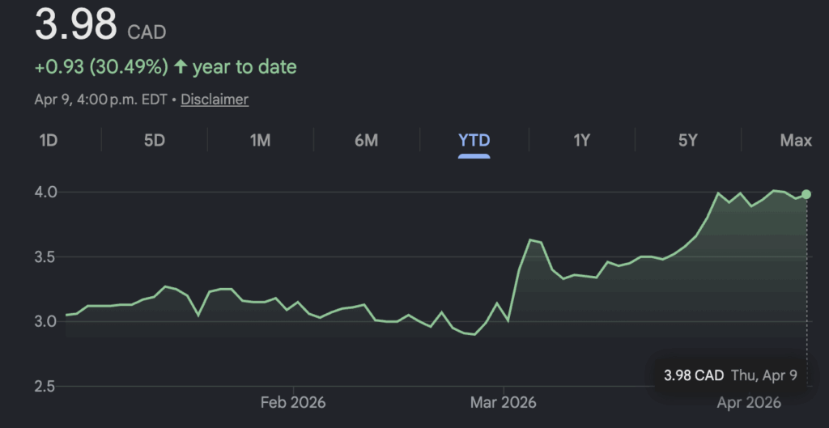Image resolution: width=829 pixels, height=428 pixels.
Task: Show the 6M price history
Action: click(x=366, y=141)
